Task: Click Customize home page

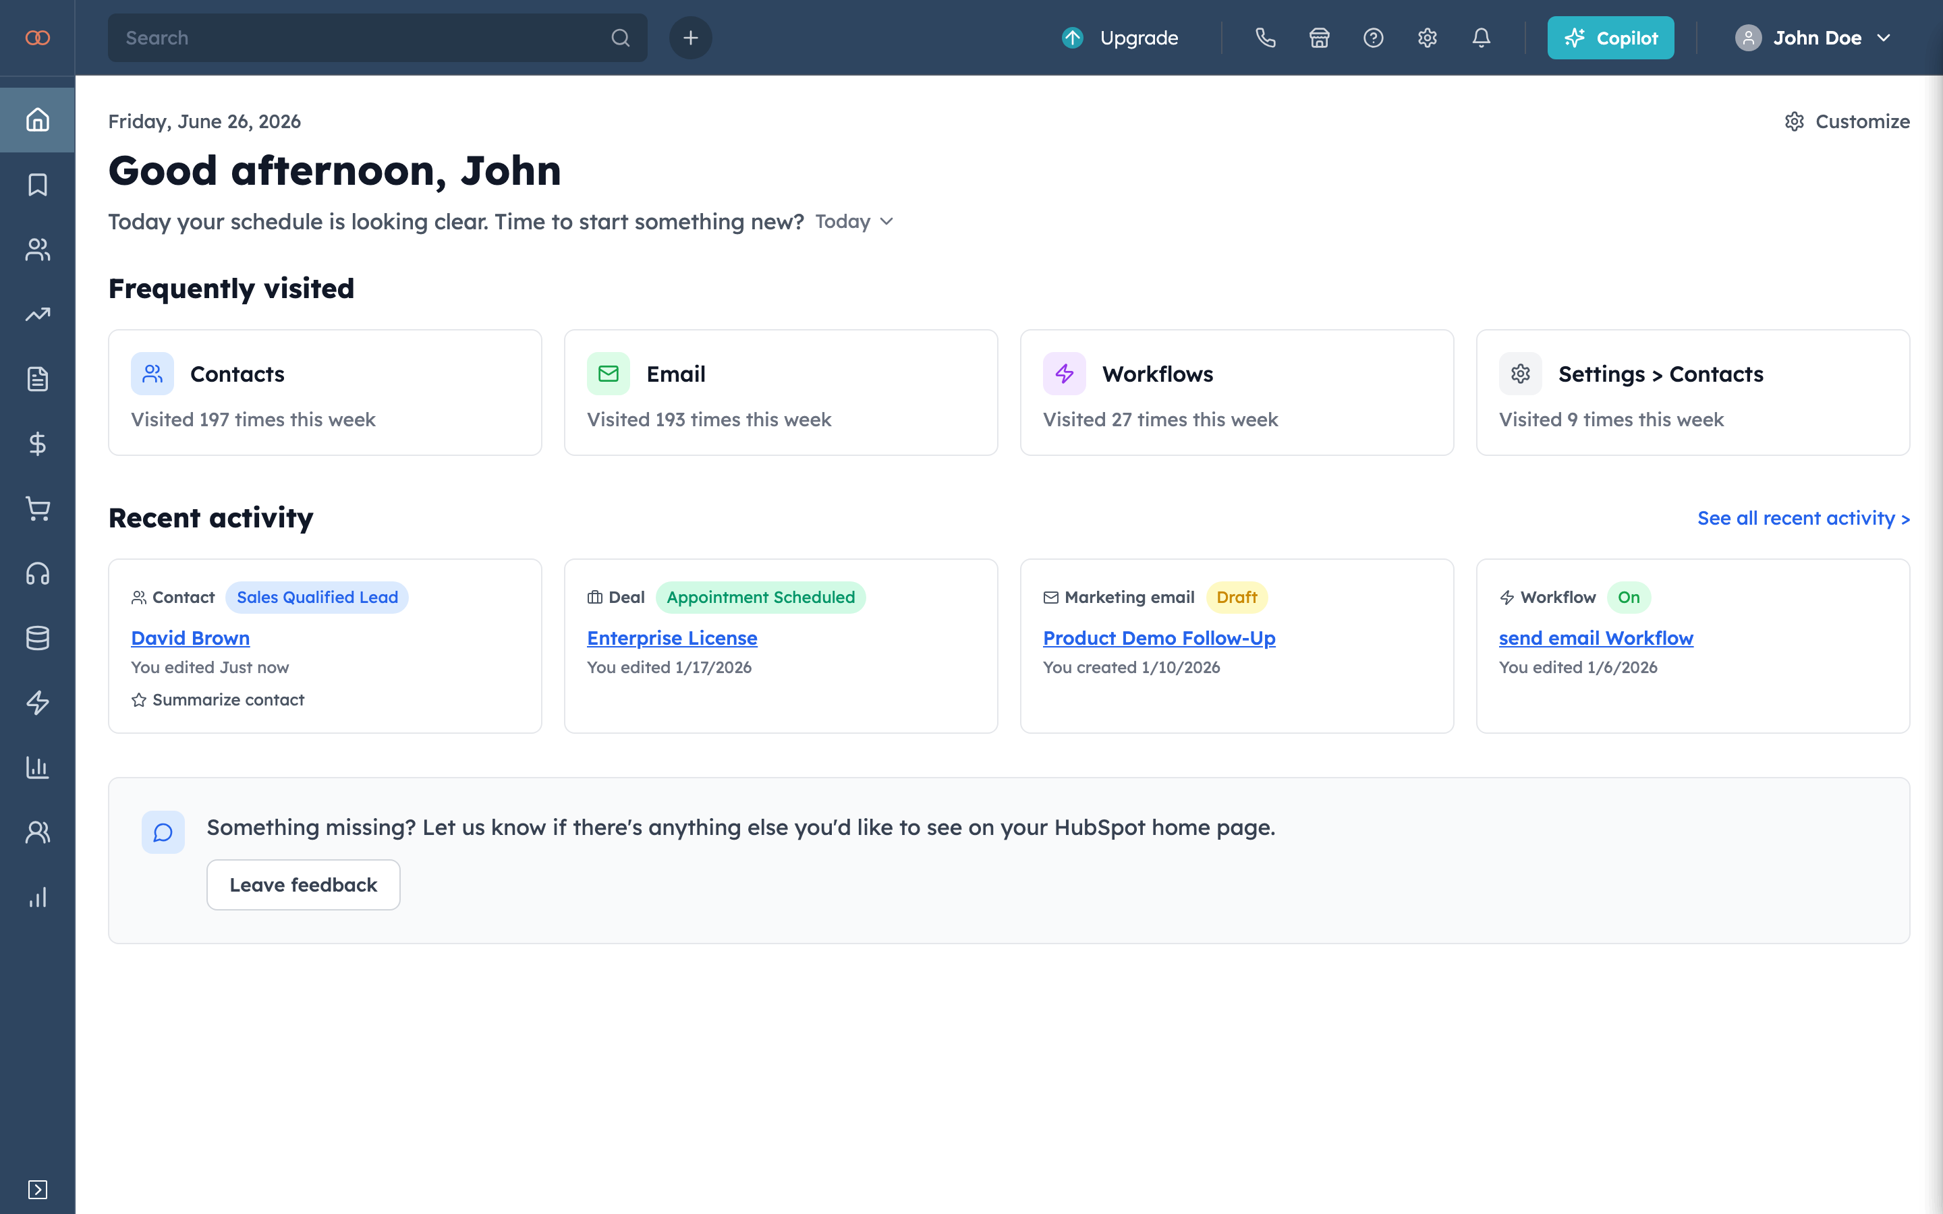Action: 1847,121
